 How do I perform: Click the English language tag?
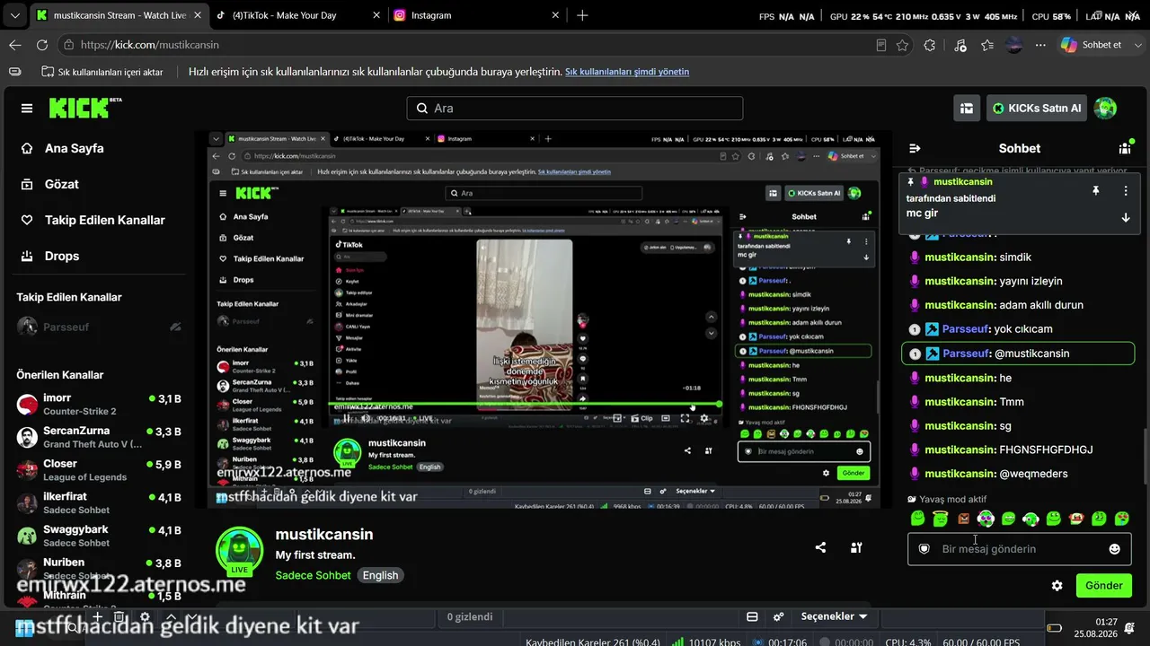[380, 575]
